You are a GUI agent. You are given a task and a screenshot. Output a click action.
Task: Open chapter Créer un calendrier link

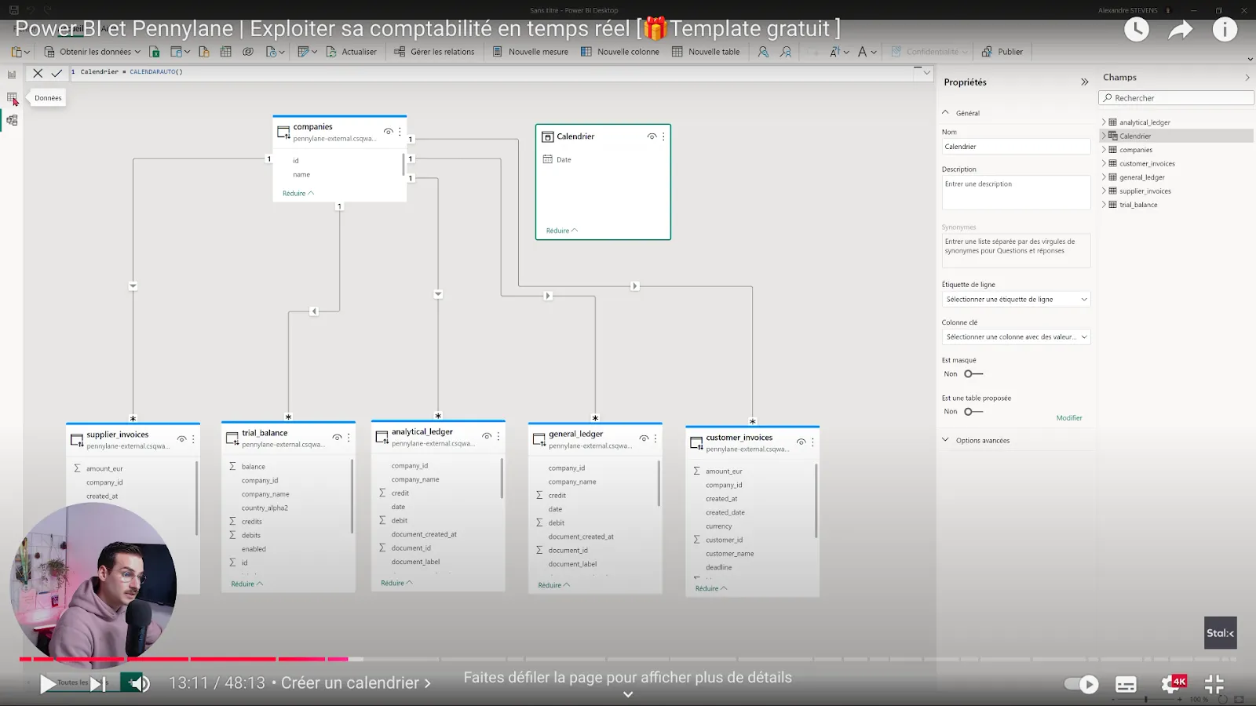point(356,683)
